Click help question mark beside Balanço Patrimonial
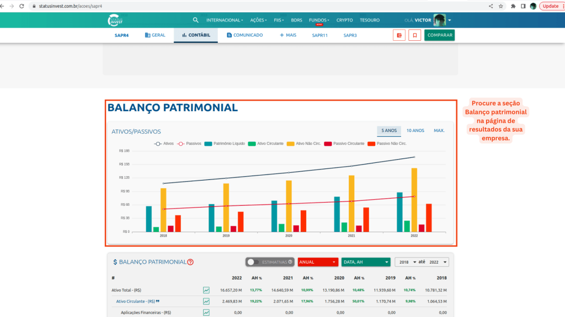 [x=190, y=263]
